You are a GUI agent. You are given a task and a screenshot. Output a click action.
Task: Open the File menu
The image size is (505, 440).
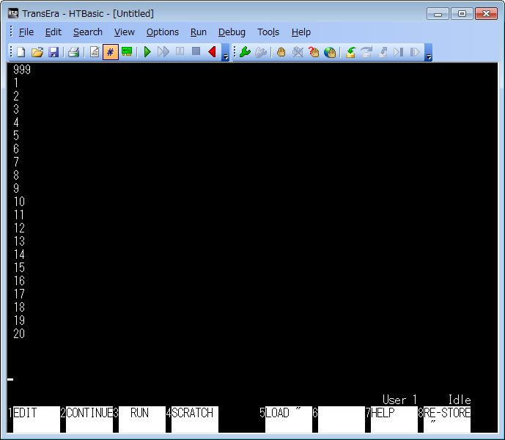26,32
